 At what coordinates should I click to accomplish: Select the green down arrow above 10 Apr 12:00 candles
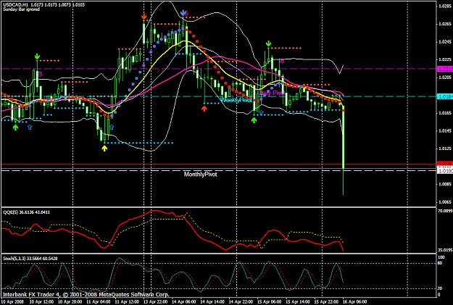coord(37,56)
